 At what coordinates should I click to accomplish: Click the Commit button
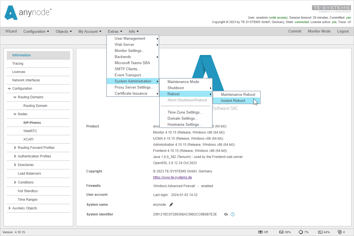click(295, 31)
